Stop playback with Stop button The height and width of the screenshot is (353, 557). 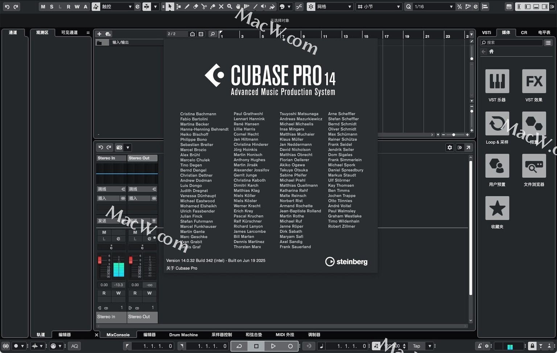tap(256, 346)
